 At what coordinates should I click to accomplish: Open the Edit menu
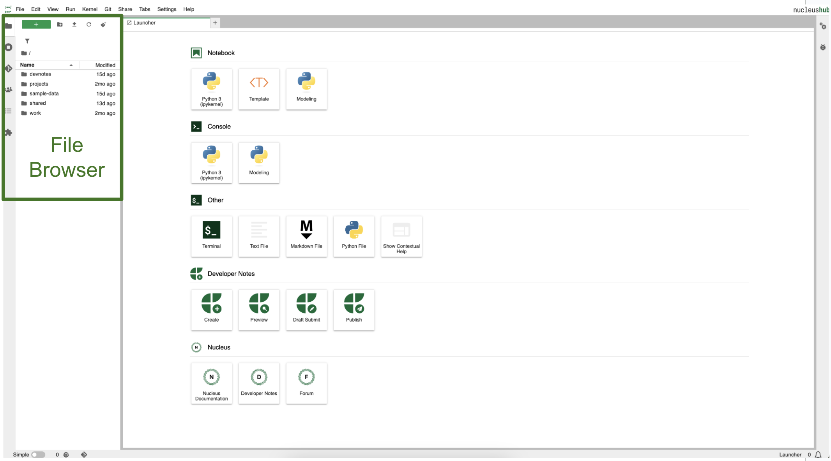[x=35, y=9]
